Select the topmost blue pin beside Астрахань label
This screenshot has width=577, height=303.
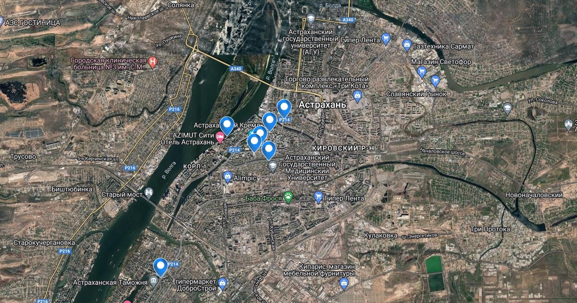284,109
